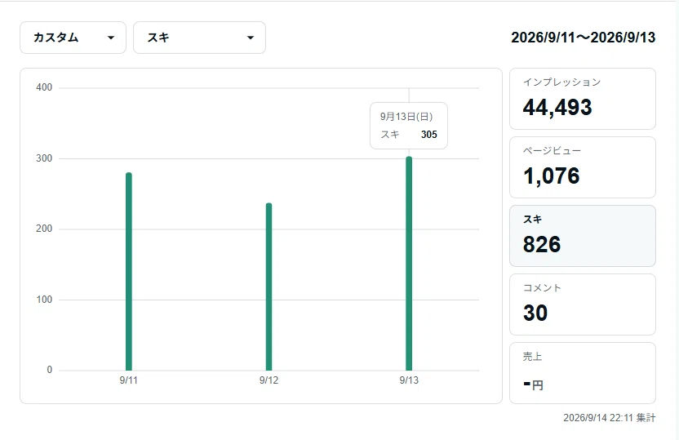
Task: Click the 9/12 axis label
Action: [269, 380]
